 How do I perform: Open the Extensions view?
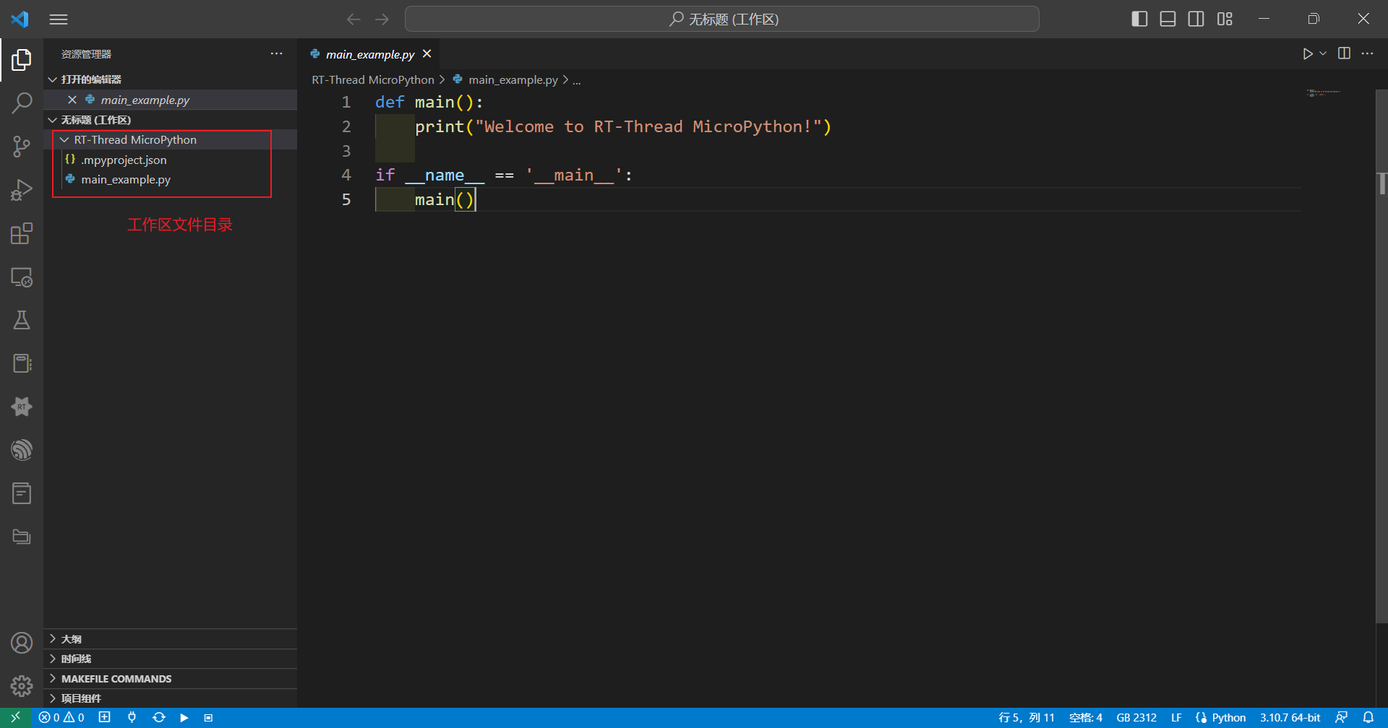[22, 233]
